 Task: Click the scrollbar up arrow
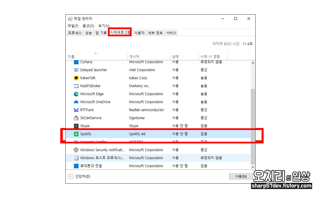(x=253, y=63)
